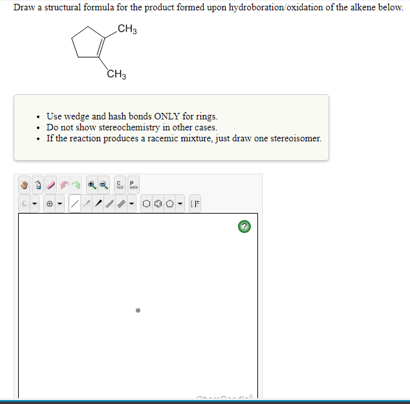This screenshot has width=410, height=404.
Task: Click the undo arrow icon
Action: click(64, 185)
